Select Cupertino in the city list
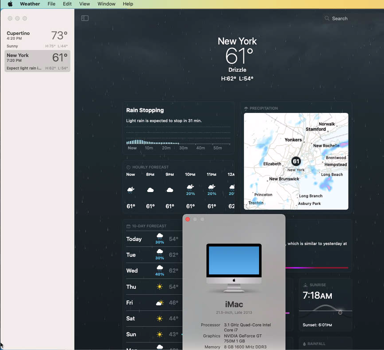 coord(37,39)
